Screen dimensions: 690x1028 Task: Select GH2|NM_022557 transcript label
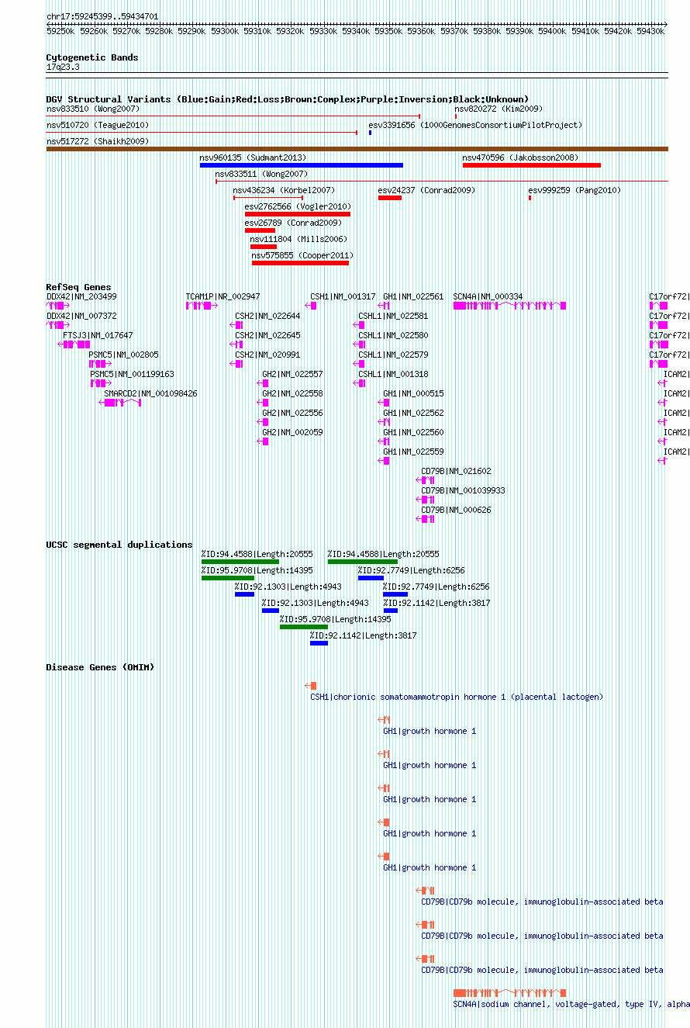(292, 375)
